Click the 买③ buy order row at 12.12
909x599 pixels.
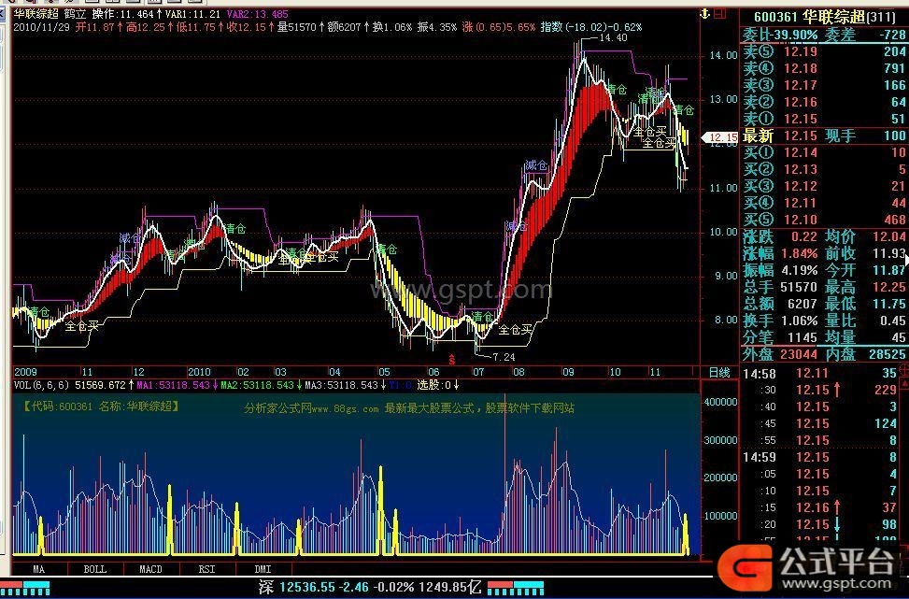[824, 186]
